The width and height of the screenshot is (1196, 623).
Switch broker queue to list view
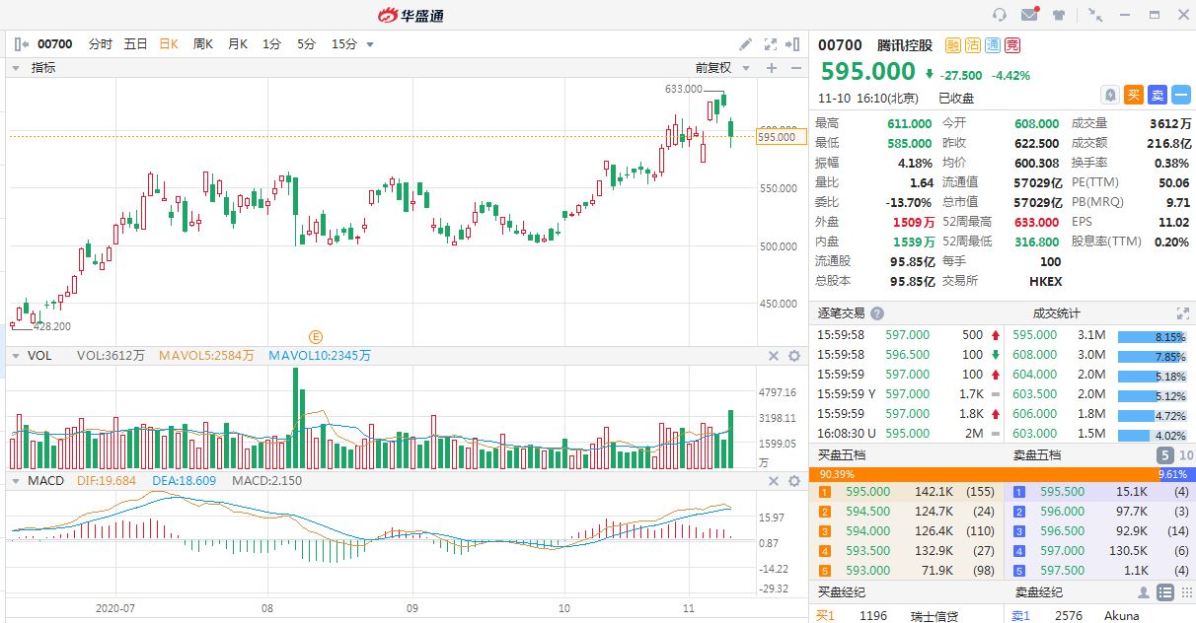(x=1164, y=592)
